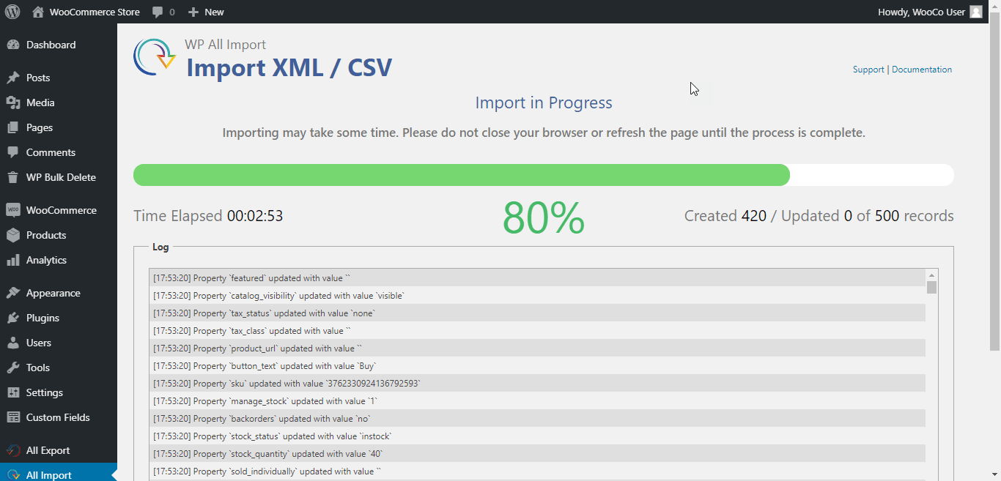Click the Products box icon
The height and width of the screenshot is (481, 1001).
click(13, 235)
